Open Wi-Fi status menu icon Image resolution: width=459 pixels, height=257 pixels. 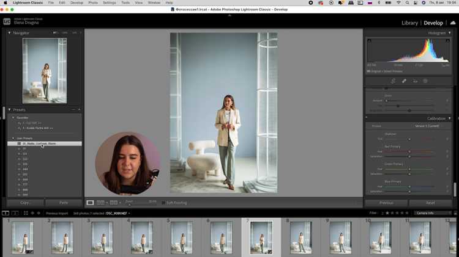pyautogui.click(x=398, y=2)
